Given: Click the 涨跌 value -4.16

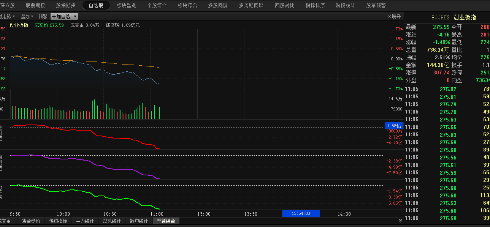Looking at the screenshot, I should point(444,35).
